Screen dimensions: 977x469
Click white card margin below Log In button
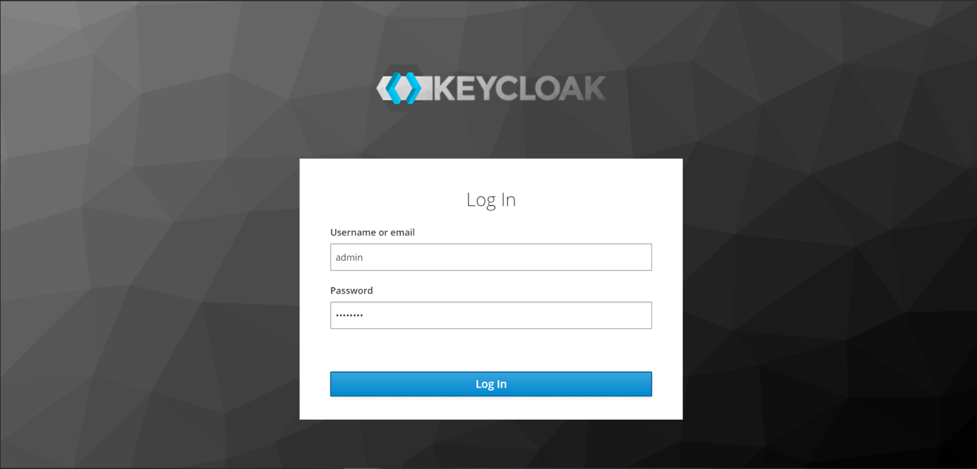(491, 408)
